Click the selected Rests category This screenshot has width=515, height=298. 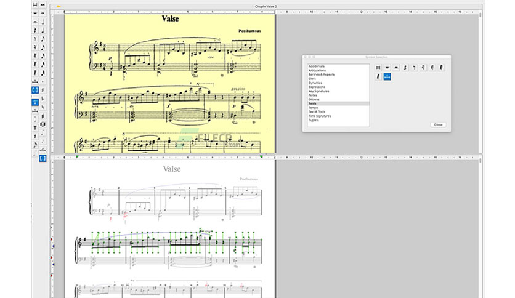point(339,103)
